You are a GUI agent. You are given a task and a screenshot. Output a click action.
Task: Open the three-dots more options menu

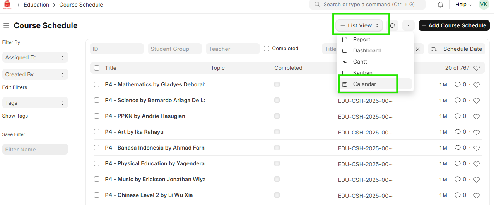coord(409,25)
